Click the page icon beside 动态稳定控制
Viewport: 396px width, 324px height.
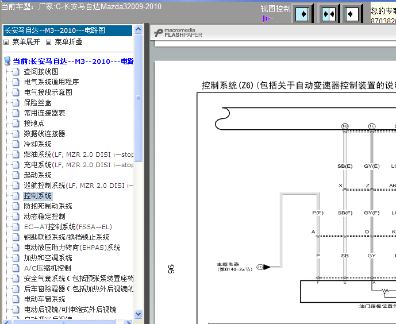click(16, 217)
